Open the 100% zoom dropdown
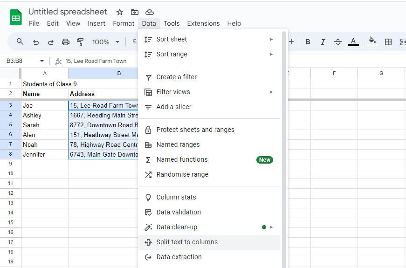This screenshot has height=268, width=406. click(106, 42)
